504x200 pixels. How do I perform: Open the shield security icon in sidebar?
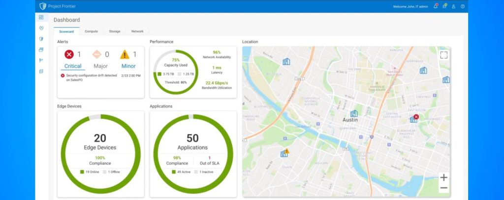pyautogui.click(x=41, y=39)
